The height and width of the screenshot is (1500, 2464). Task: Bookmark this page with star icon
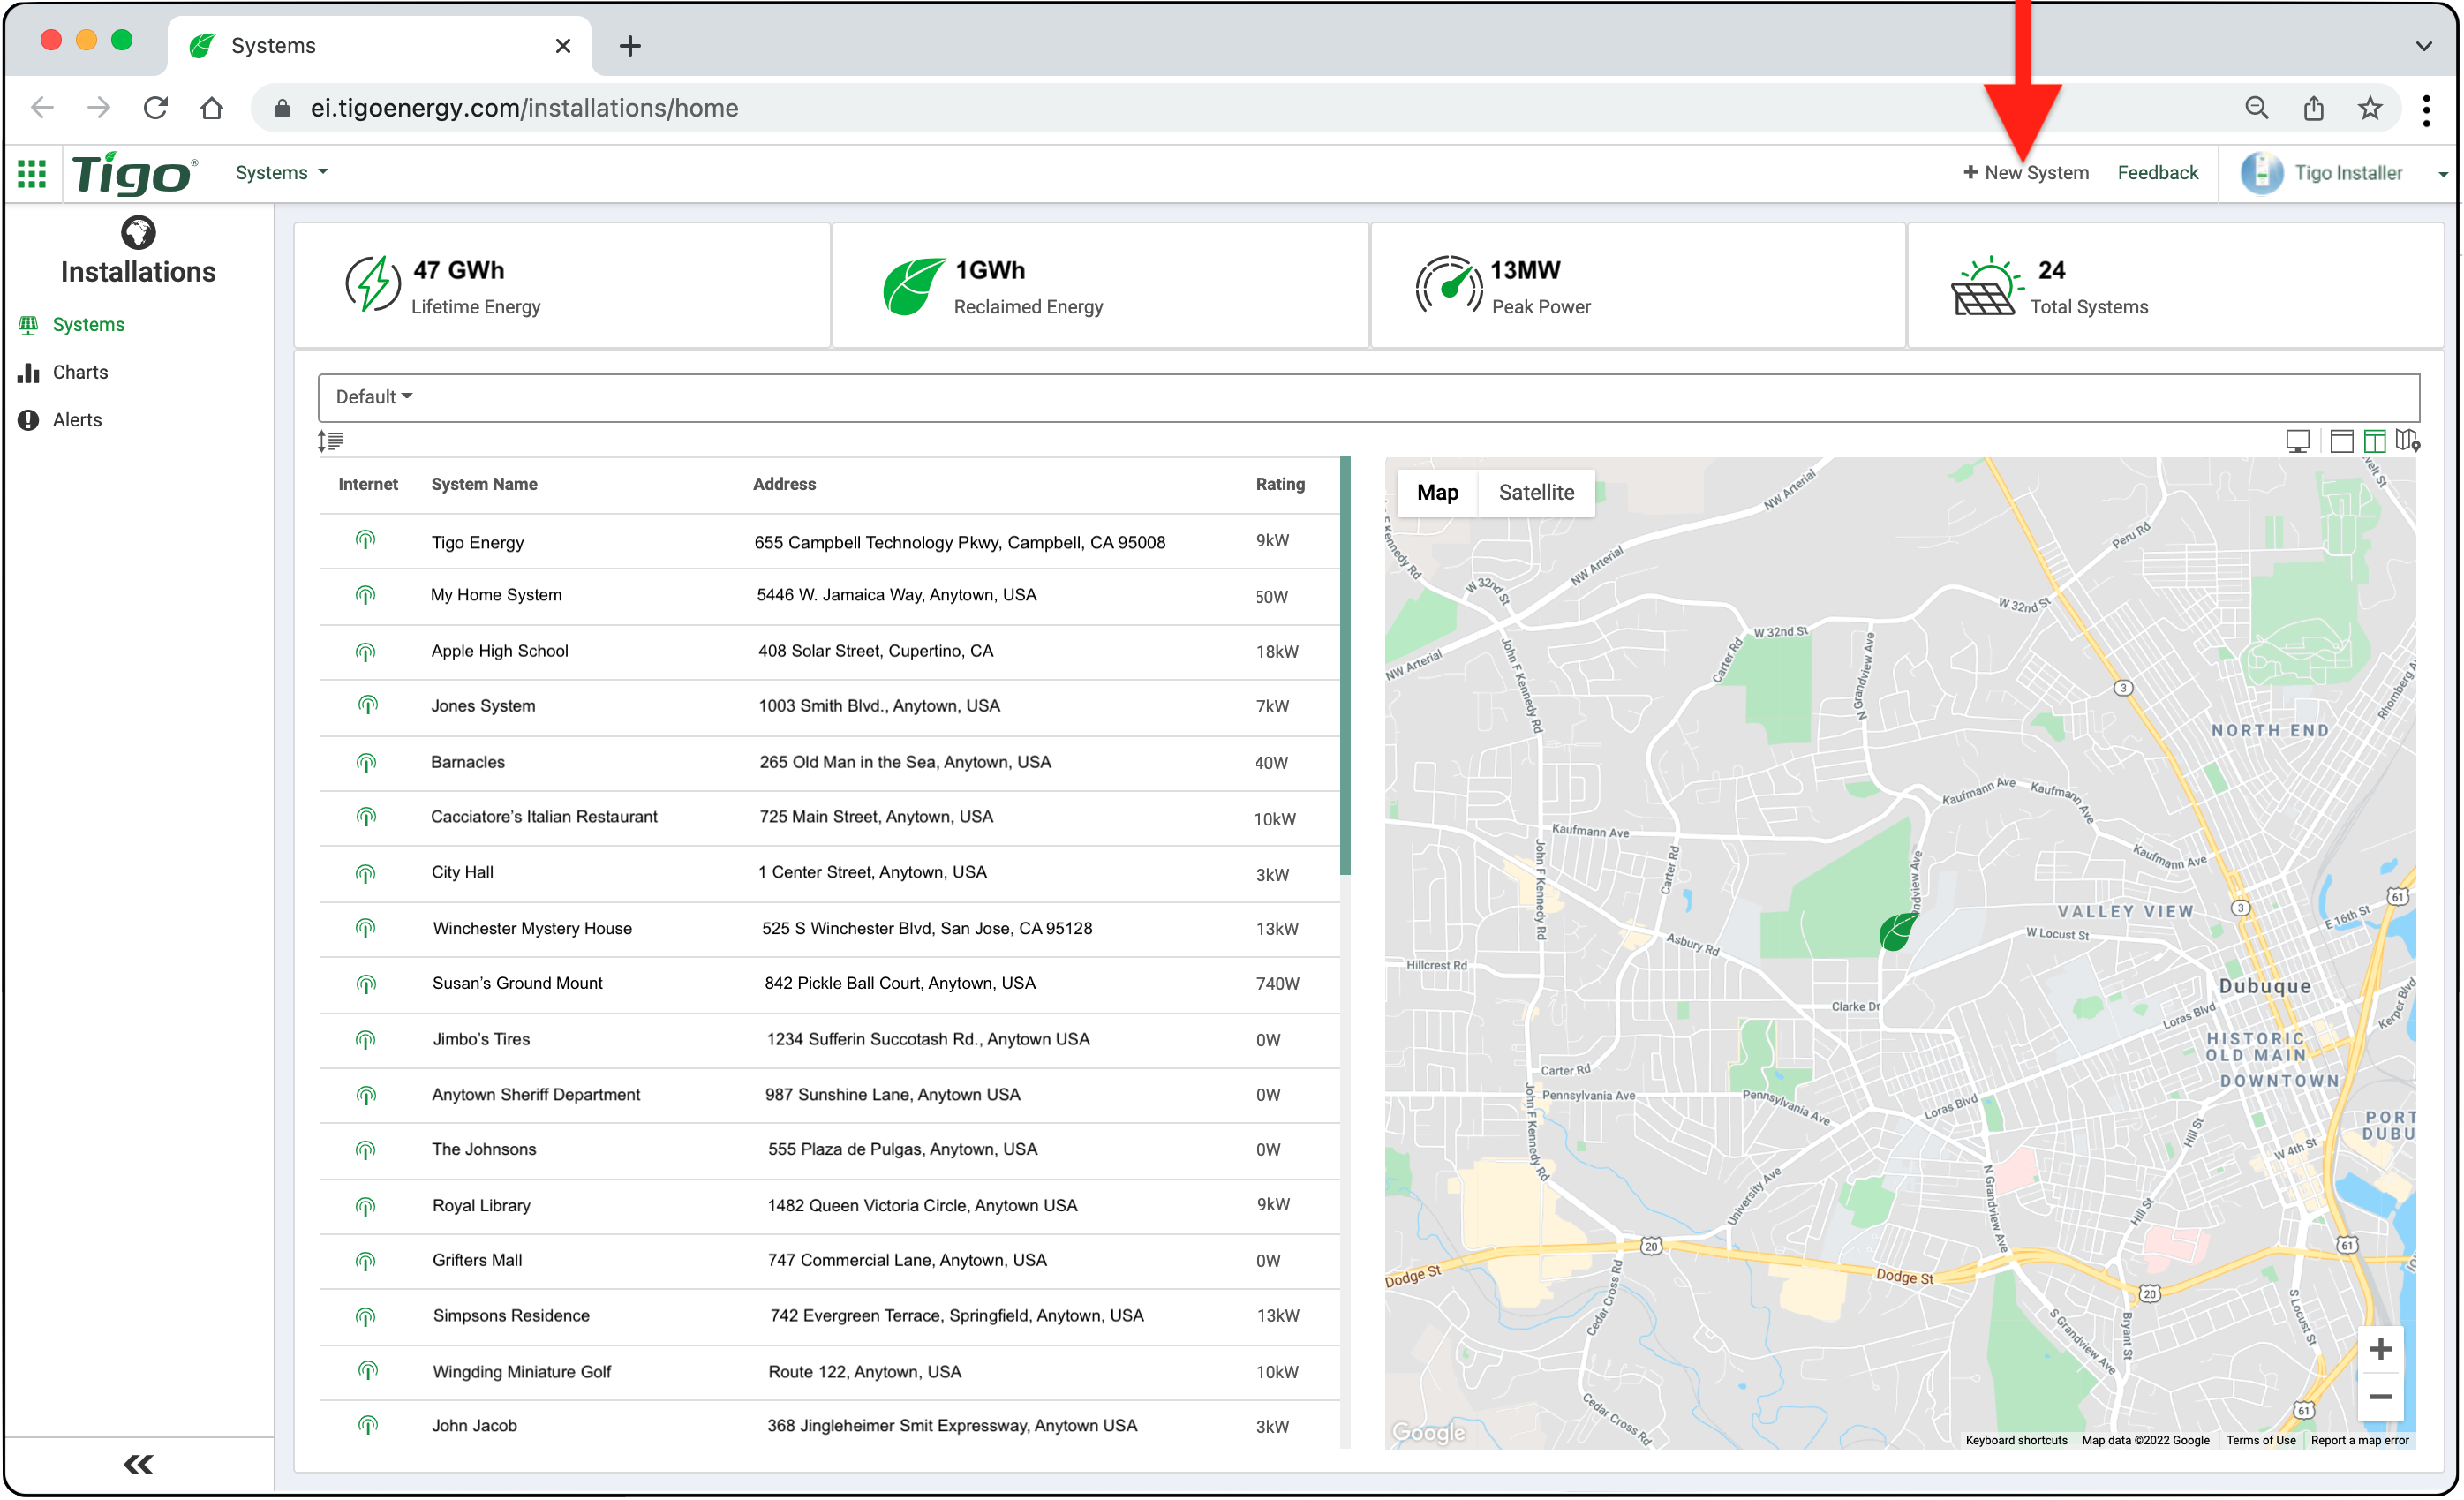(x=2369, y=107)
